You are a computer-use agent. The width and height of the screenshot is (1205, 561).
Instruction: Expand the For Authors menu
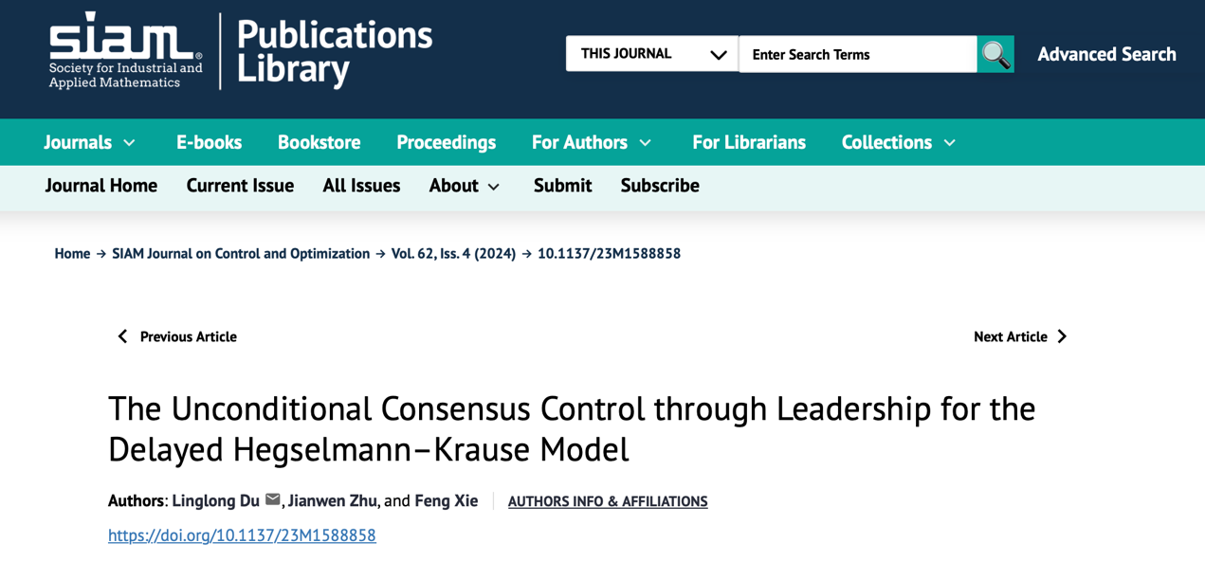tap(592, 142)
